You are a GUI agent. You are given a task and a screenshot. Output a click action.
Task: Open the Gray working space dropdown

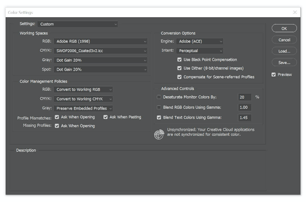pos(101,60)
